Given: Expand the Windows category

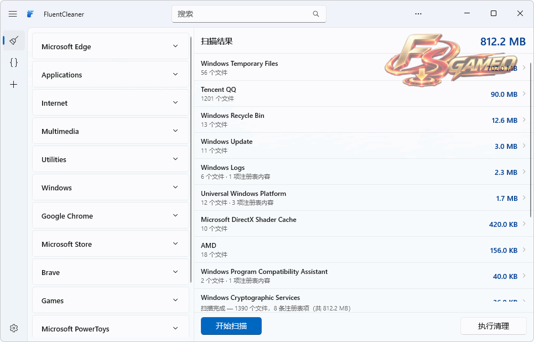Looking at the screenshot, I should (x=111, y=188).
